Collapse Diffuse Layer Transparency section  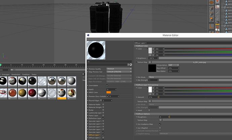[x=136, y=85]
